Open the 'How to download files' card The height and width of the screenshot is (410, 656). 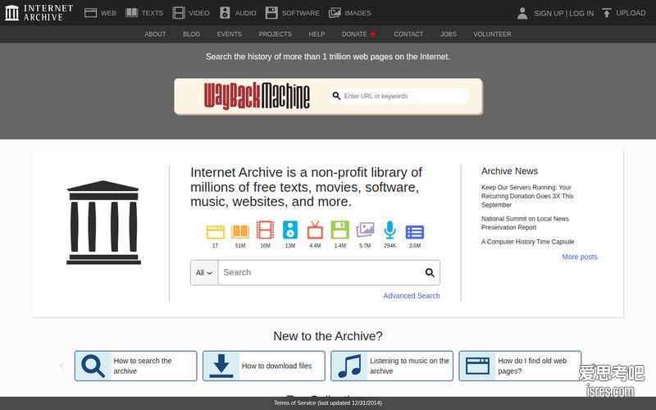(263, 366)
